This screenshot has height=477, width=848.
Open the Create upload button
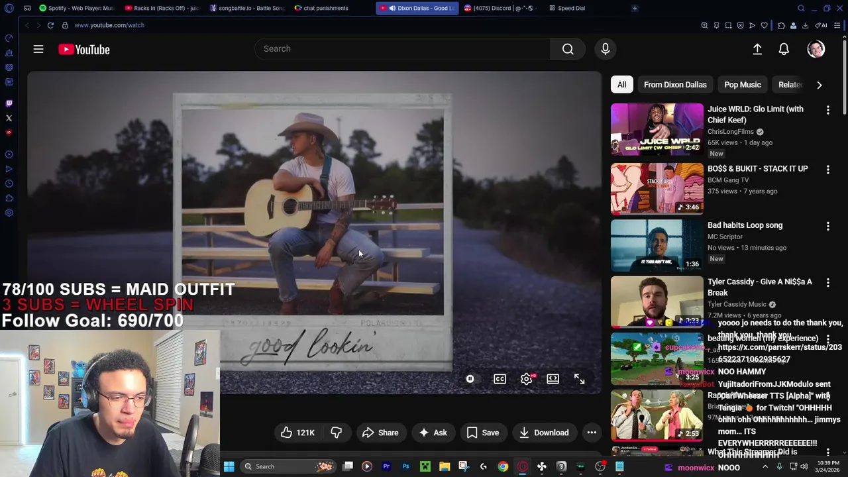(757, 49)
